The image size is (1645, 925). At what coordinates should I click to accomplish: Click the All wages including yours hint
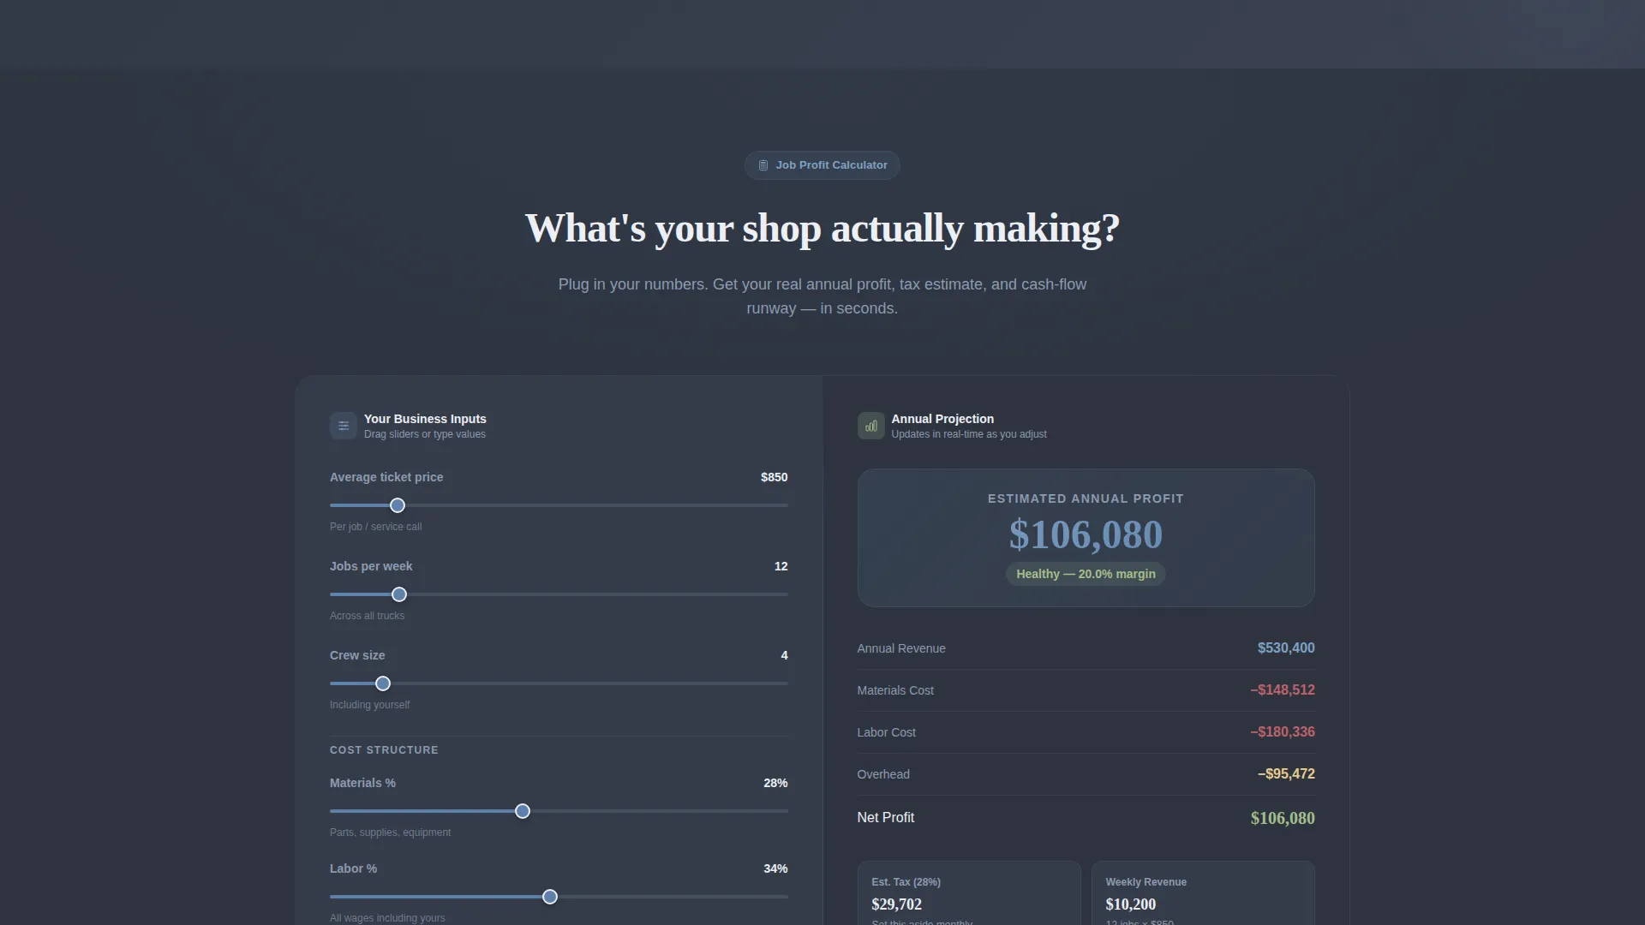387,918
